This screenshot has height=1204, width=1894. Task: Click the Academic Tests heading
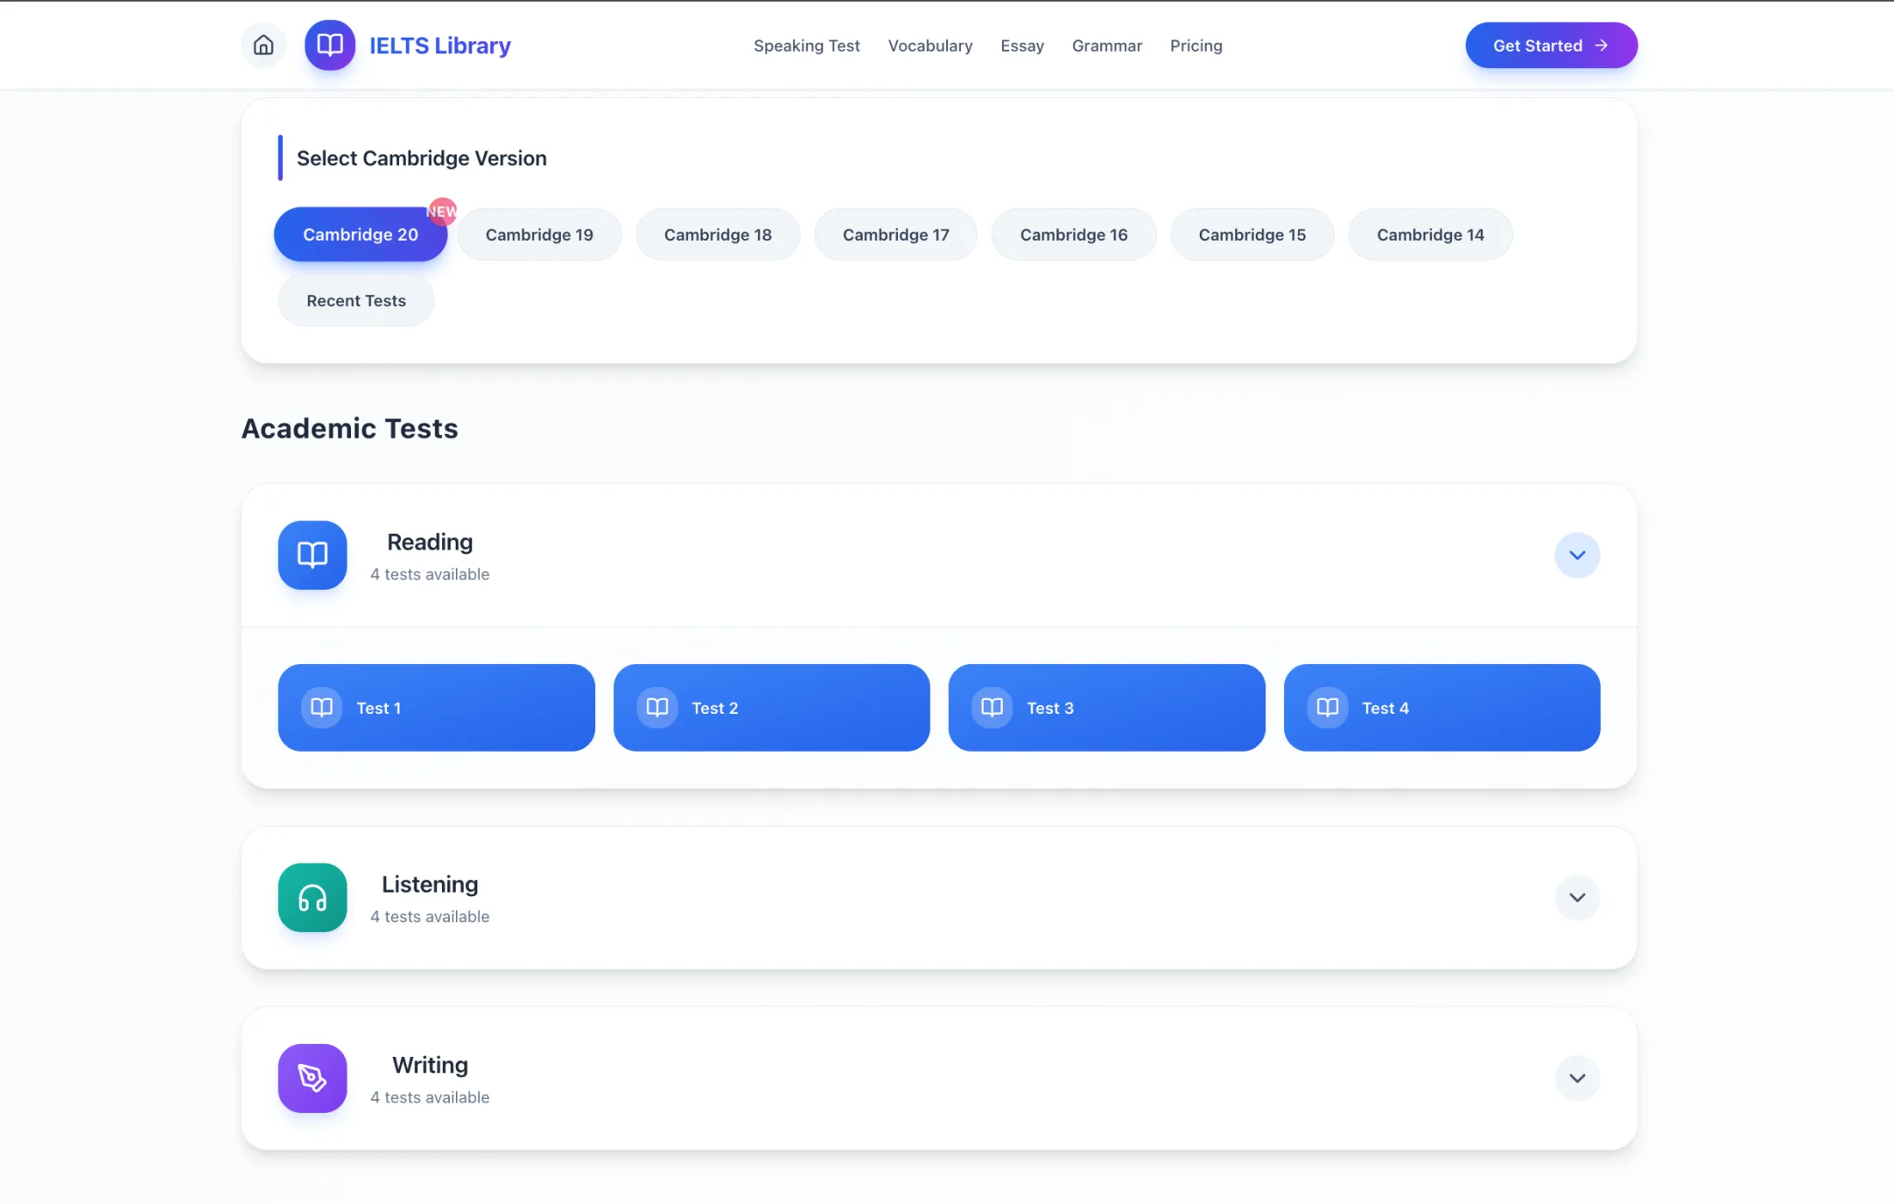point(349,427)
